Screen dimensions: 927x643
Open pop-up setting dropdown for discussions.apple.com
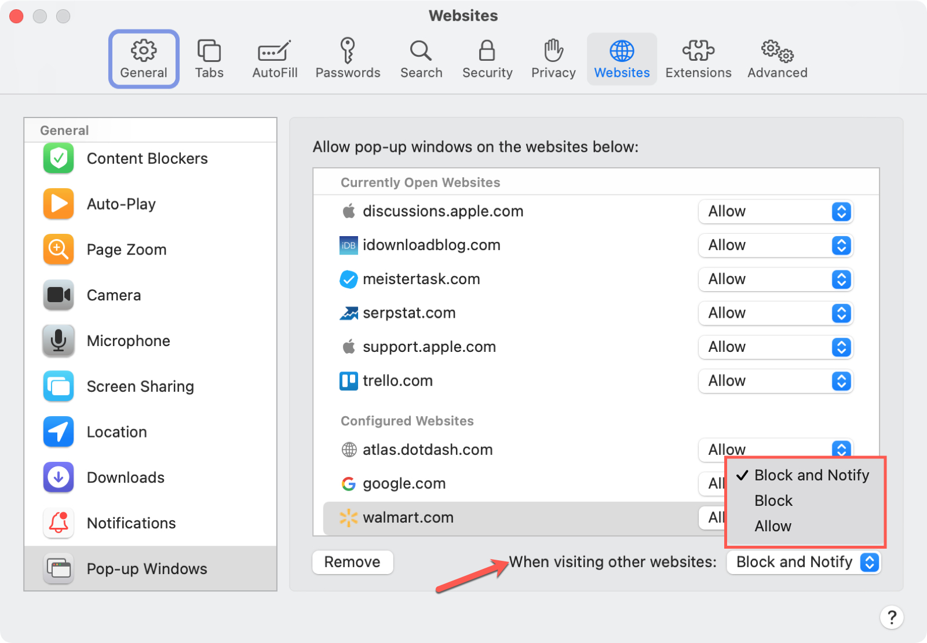(776, 212)
